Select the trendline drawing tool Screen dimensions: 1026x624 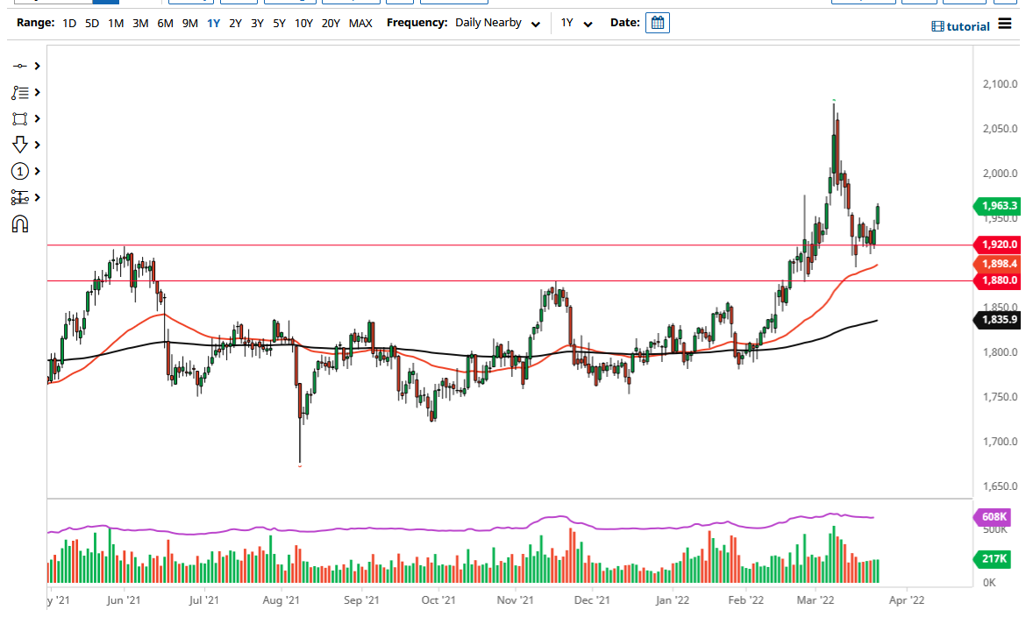click(19, 66)
